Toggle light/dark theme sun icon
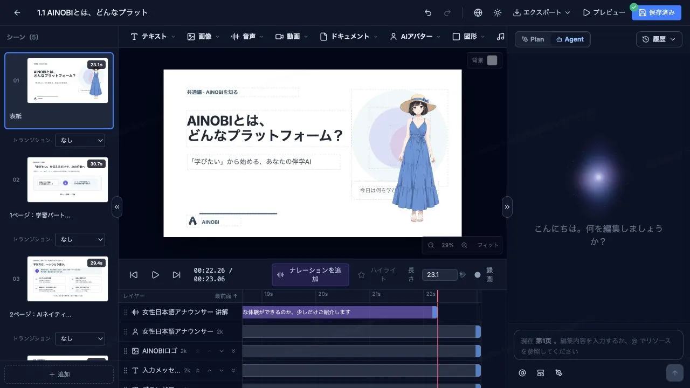The height and width of the screenshot is (388, 690). [497, 12]
